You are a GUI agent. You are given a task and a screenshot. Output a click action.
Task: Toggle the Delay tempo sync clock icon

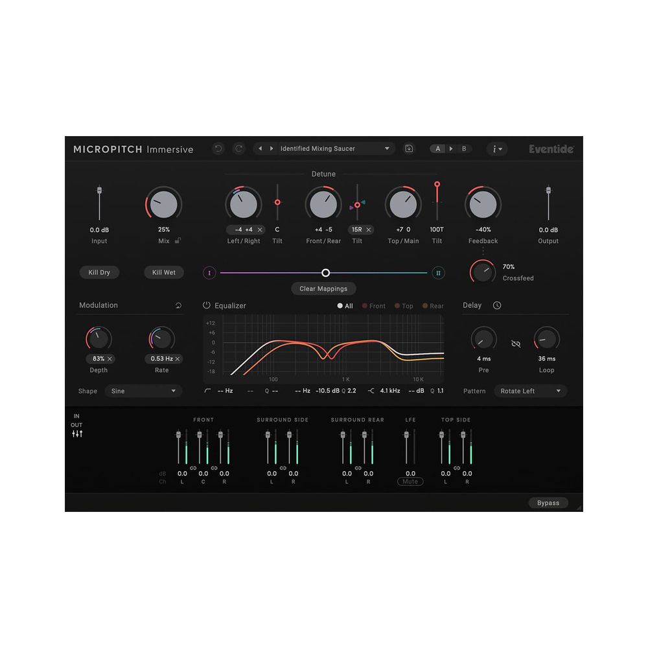coord(497,305)
